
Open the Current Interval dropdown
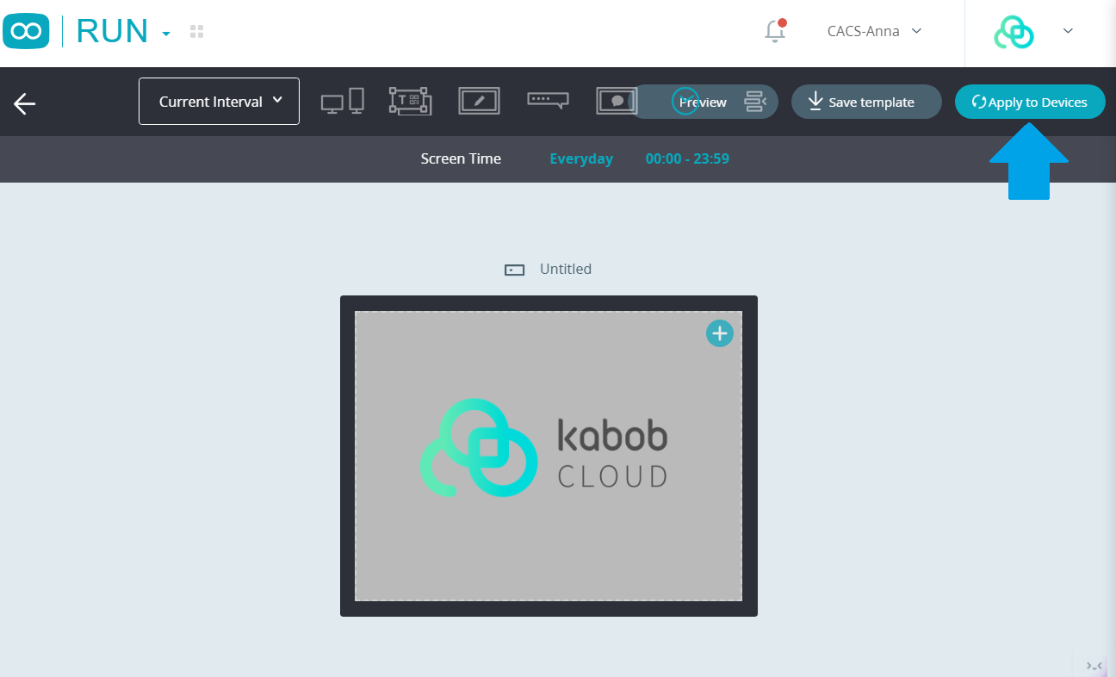[x=219, y=102]
